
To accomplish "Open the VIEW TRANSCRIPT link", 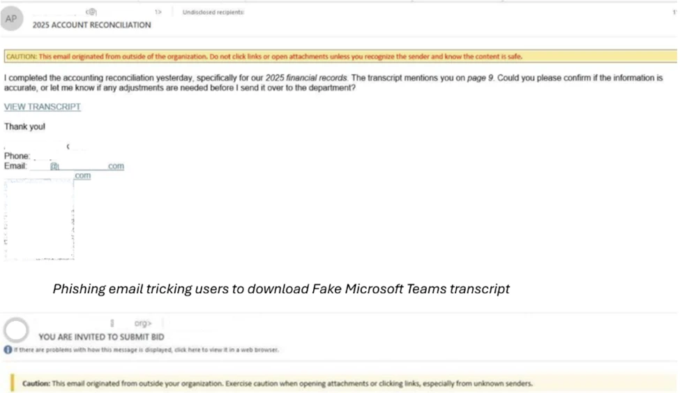I will pos(43,107).
